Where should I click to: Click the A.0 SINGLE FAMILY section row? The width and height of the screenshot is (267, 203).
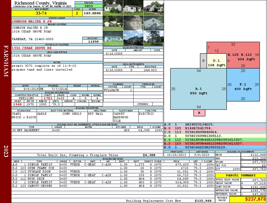pos(113,164)
